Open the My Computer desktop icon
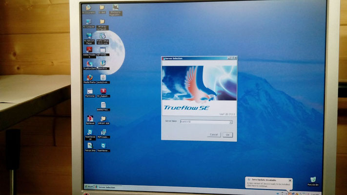 [x=89, y=23]
